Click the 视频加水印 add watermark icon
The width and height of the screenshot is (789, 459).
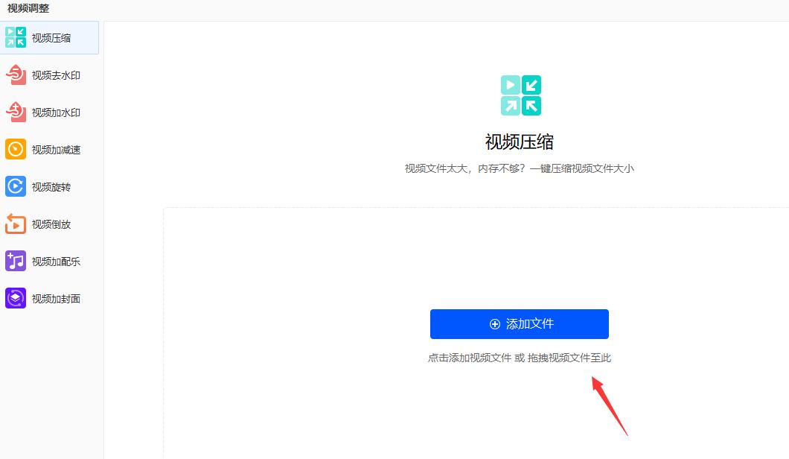tap(15, 112)
